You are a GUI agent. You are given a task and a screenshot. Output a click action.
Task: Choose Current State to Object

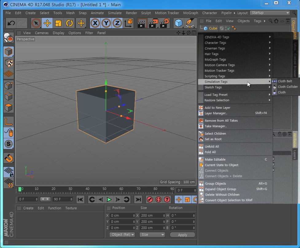click(235, 165)
